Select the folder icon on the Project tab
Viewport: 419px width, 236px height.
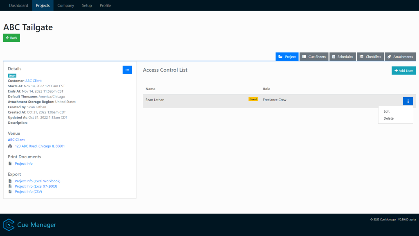(280, 57)
